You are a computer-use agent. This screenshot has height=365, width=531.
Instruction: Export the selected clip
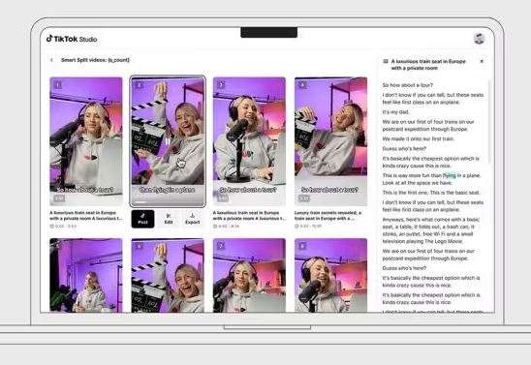(193, 219)
